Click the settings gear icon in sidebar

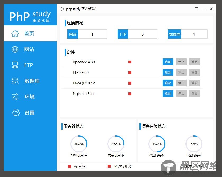(16, 113)
